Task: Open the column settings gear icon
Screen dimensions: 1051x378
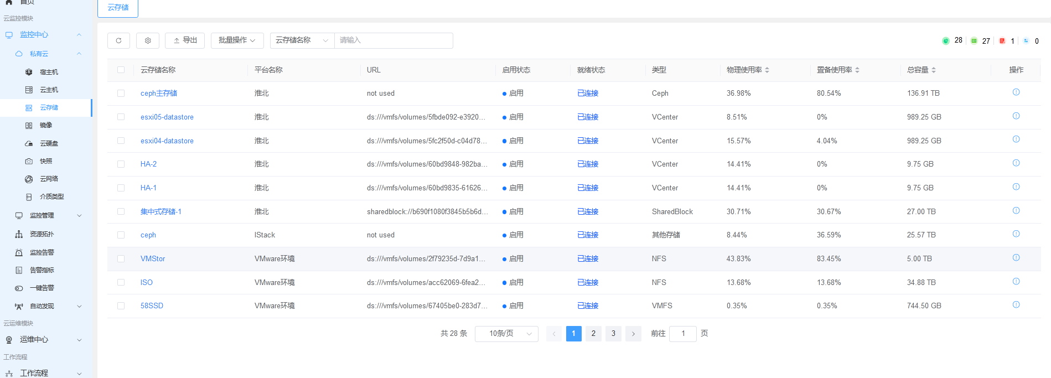Action: [x=148, y=40]
